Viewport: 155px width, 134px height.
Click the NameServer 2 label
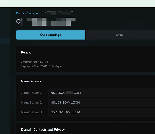(31, 103)
